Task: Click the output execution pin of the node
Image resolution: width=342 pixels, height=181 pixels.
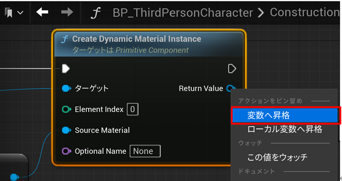Action: pyautogui.click(x=232, y=69)
